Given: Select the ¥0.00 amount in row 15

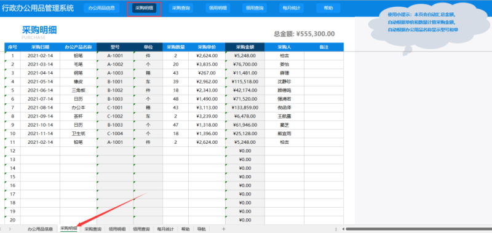Looking at the screenshot, I should pyautogui.click(x=245, y=177).
